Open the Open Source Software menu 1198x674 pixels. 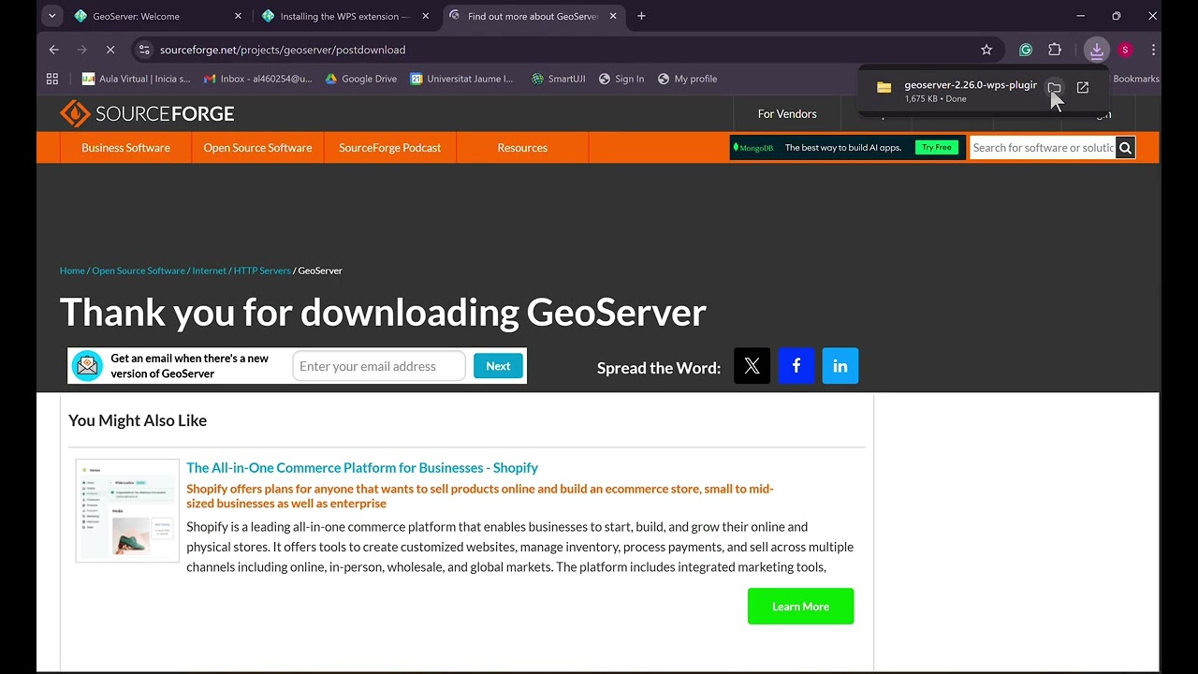click(257, 148)
